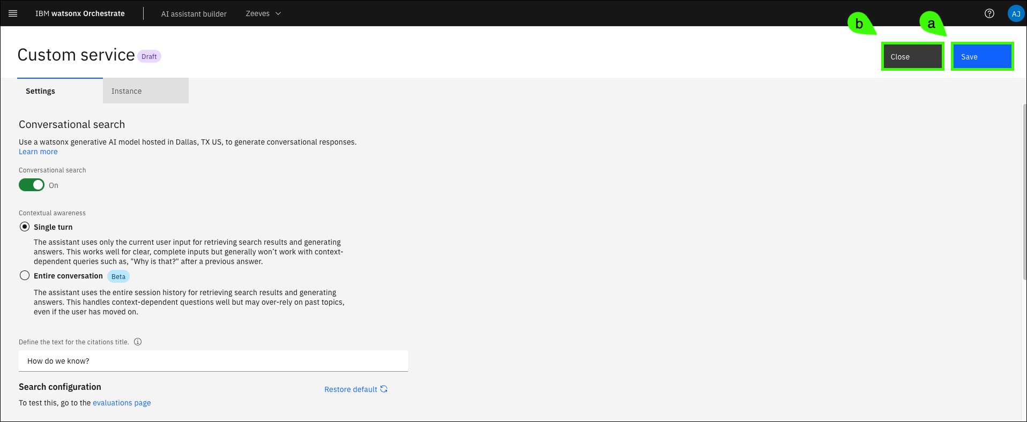Select Entire conversation radio option
1027x422 pixels.
coord(25,275)
